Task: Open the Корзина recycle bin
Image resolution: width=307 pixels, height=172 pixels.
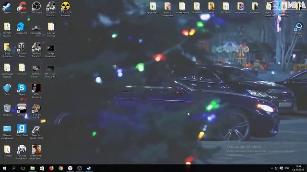Action: pos(7,109)
